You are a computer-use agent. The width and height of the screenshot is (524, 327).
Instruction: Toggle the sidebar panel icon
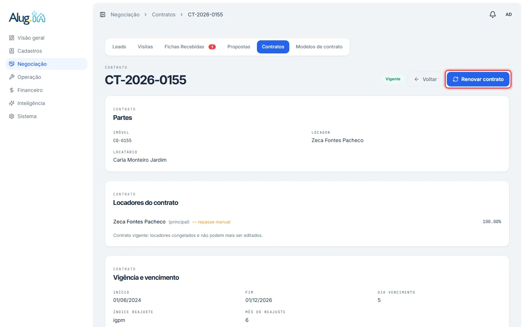(x=103, y=15)
